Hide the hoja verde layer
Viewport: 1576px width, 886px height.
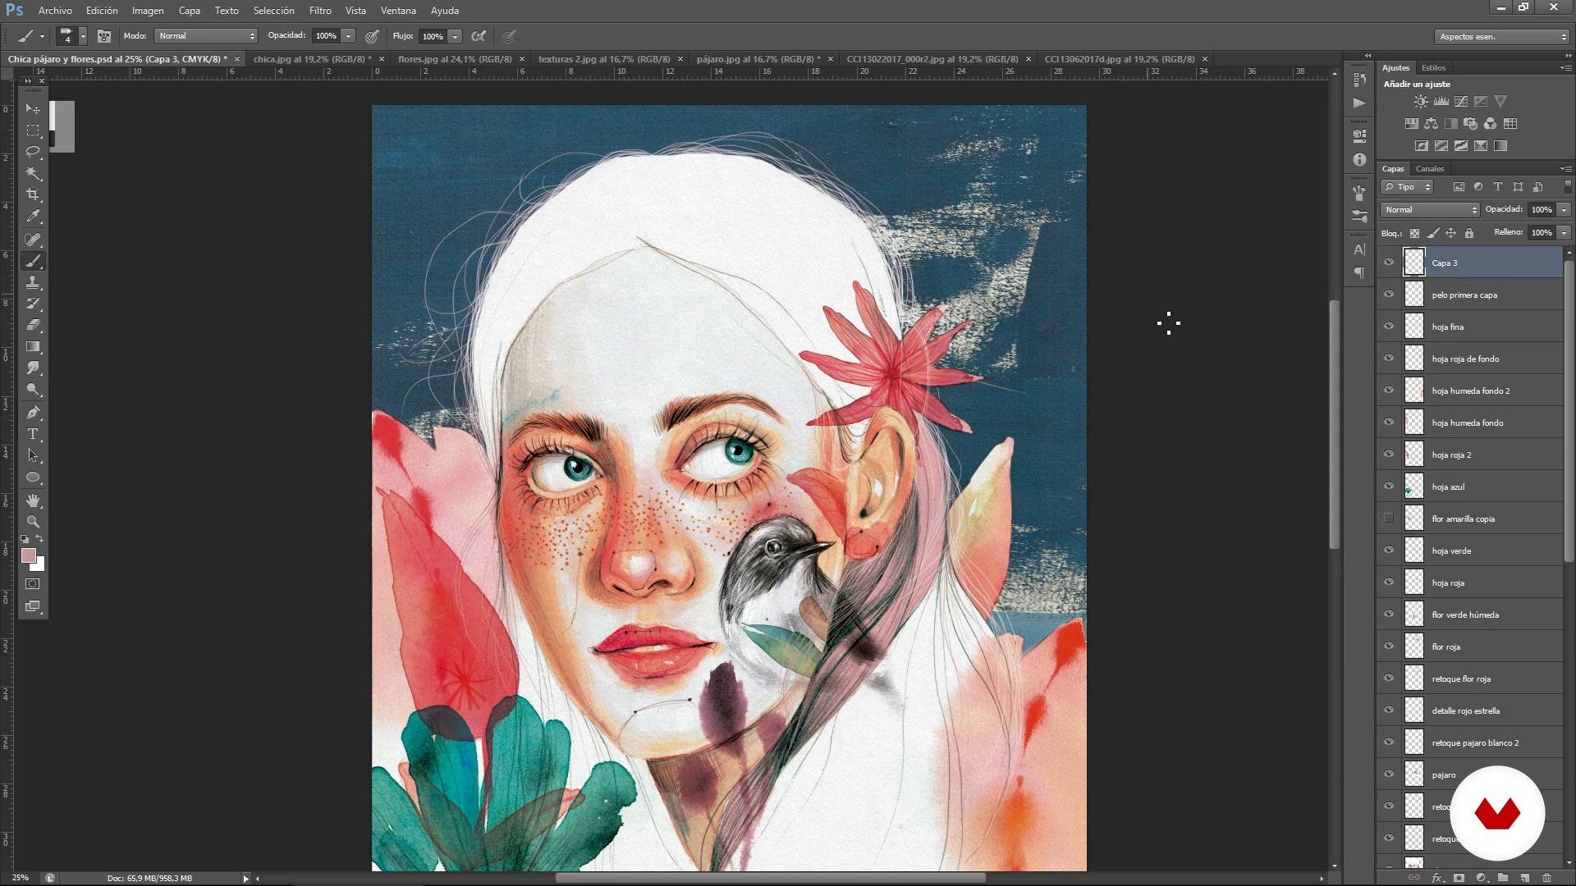(1389, 550)
